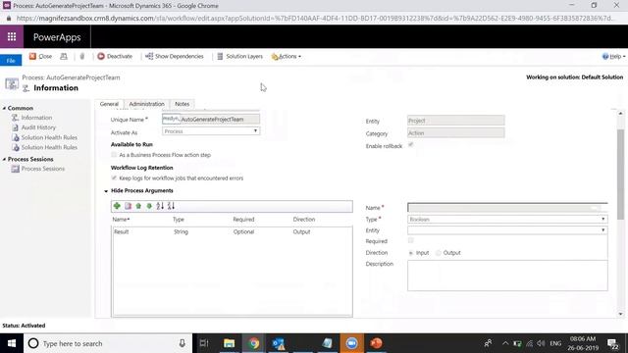The width and height of the screenshot is (628, 353).
Task: Toggle the argument Required checkbox
Action: 410,240
